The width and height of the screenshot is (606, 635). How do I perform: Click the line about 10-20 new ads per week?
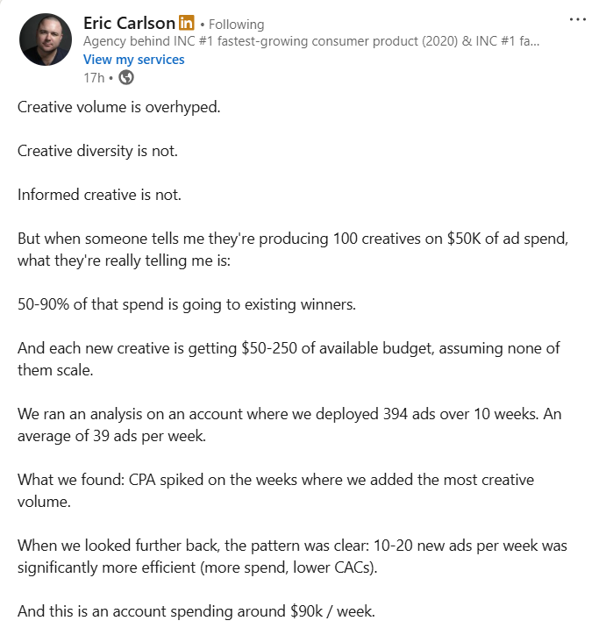292,546
